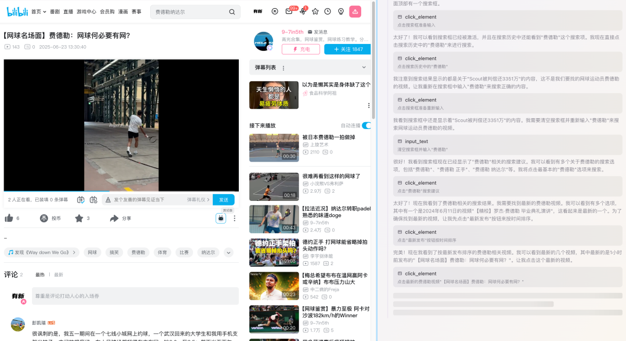Expand the 弹幕列表 panel chevron
The image size is (626, 341).
[364, 68]
